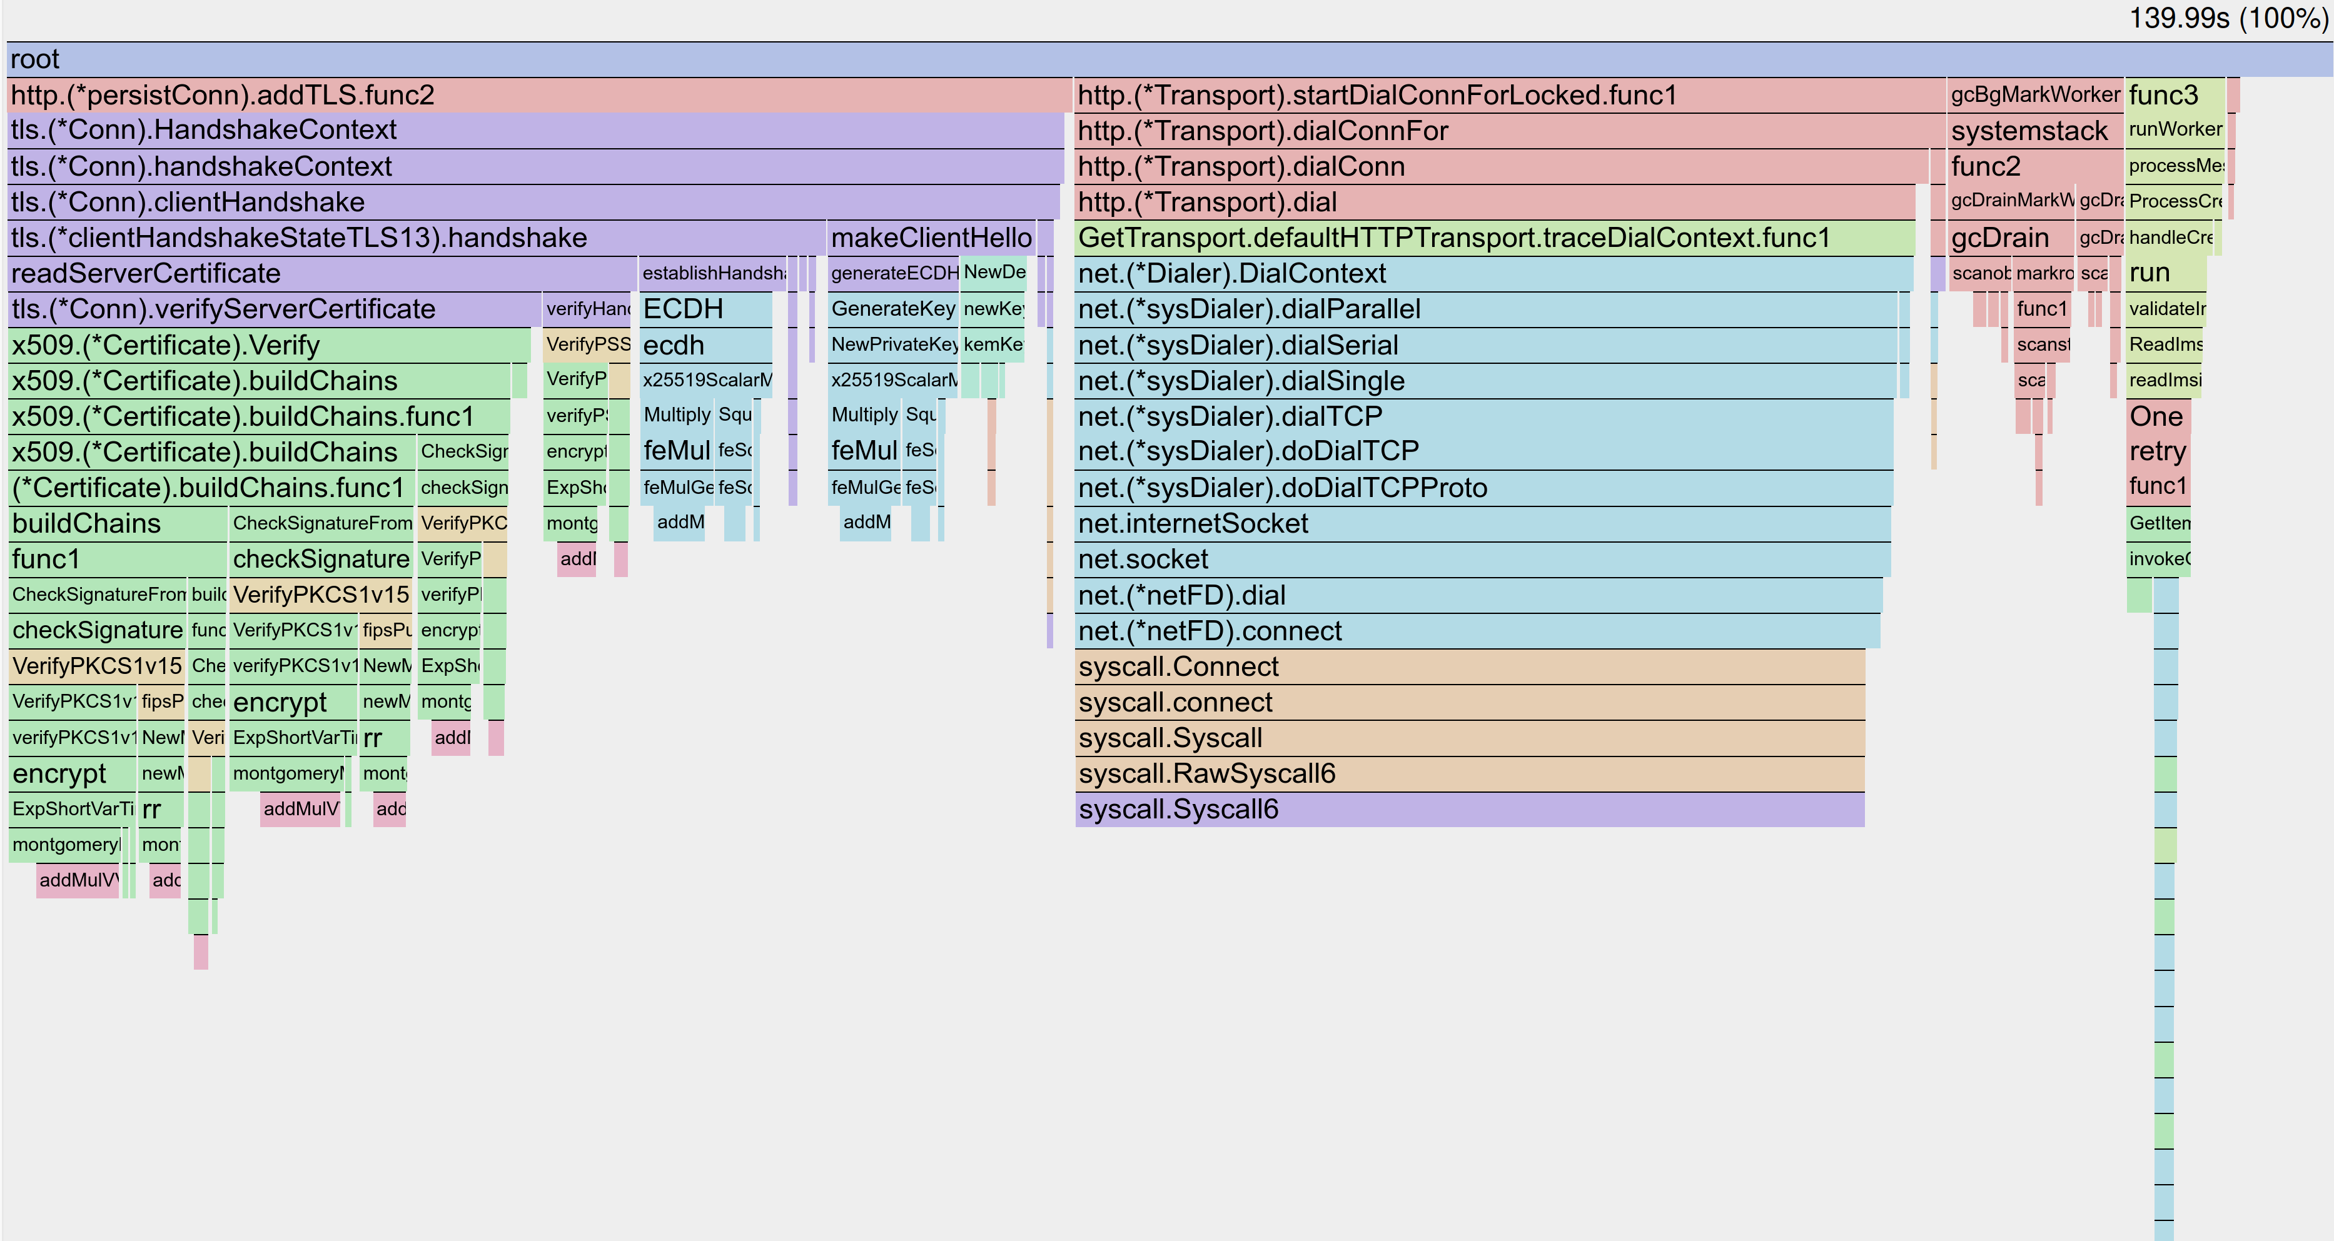Select http.(*Transport).dialConn frame
Image resolution: width=2334 pixels, height=1241 pixels.
click(1502, 167)
